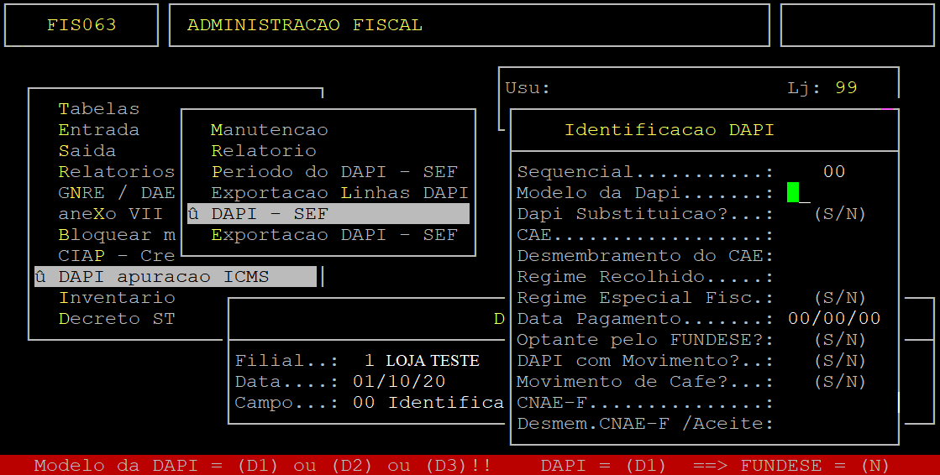940x475 pixels.
Task: Open Decreto ST menu entry
Action: (x=117, y=319)
